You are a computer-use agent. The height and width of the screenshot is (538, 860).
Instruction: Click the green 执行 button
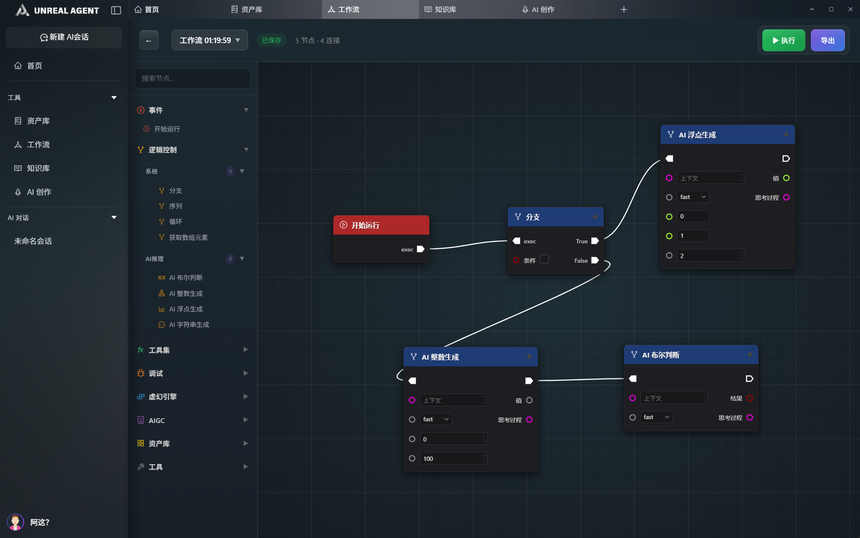pyautogui.click(x=783, y=40)
